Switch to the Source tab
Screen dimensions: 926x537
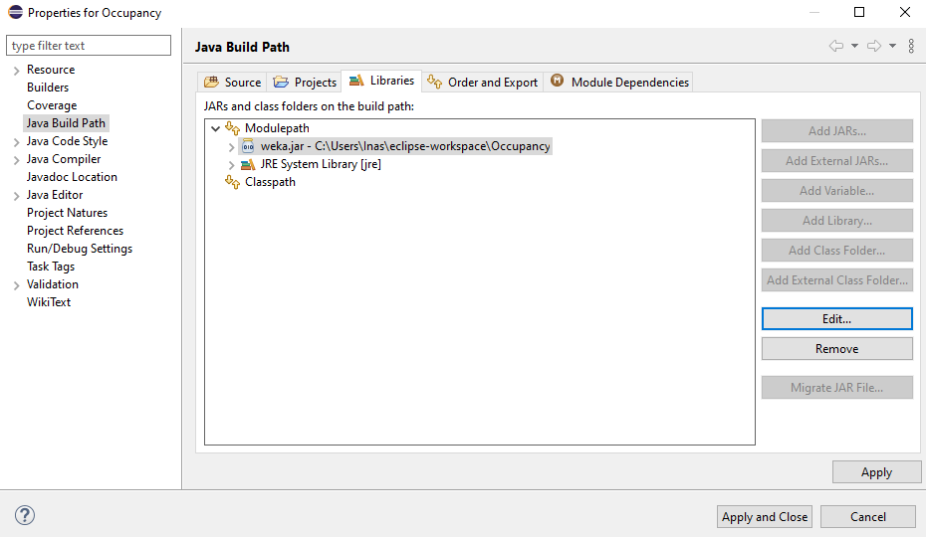coord(232,82)
